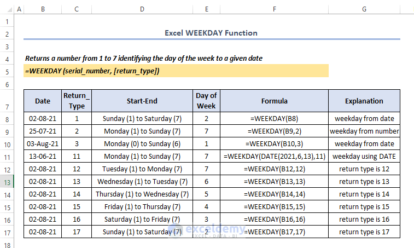Click the "Excel WEEKDAY Function" title cell
This screenshot has height=248, width=414.
(x=211, y=33)
